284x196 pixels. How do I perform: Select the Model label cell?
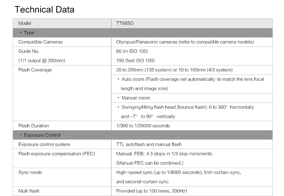tap(62, 23)
